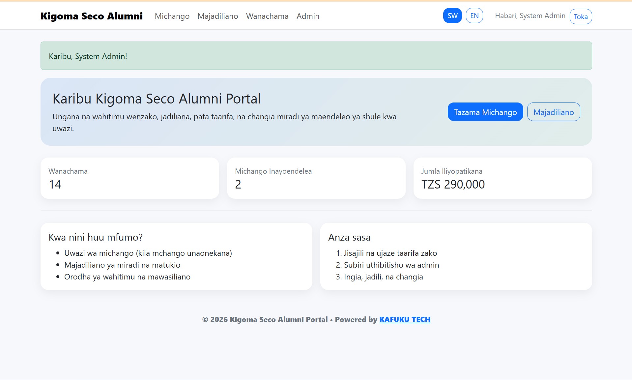632x380 pixels.
Task: Click the Karibu, System Admin alert banner
Action: (316, 56)
